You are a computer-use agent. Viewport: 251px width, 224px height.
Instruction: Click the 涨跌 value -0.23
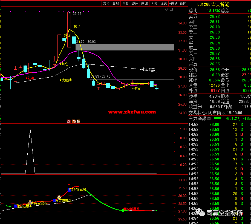click(x=215, y=75)
